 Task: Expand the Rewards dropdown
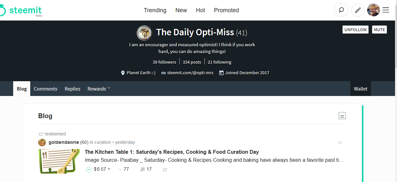click(x=99, y=89)
